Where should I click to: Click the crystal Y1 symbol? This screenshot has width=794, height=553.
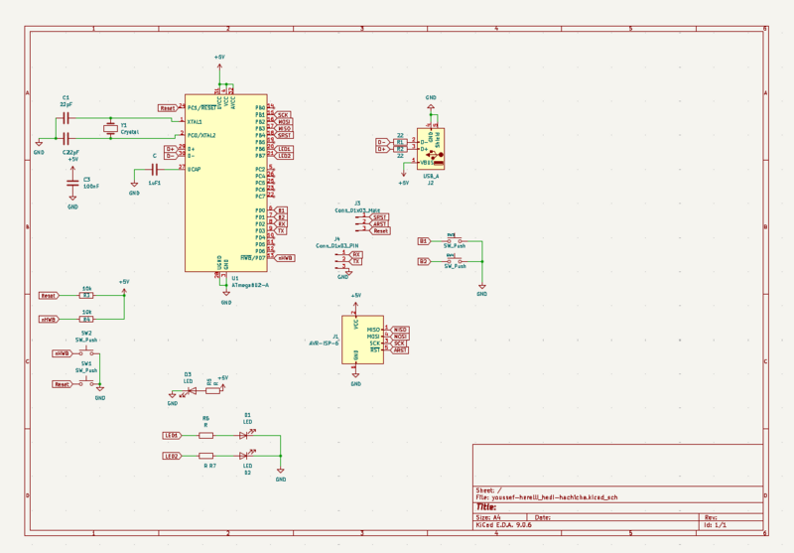(110, 128)
